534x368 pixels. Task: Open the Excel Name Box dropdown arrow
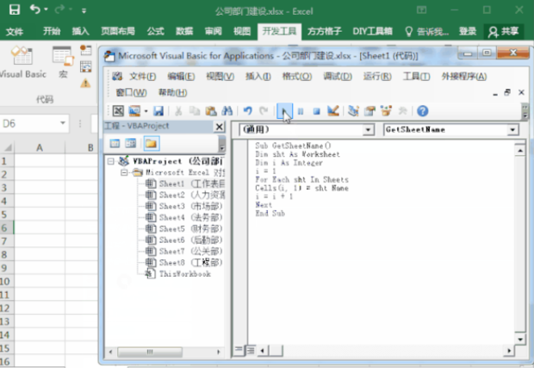[63, 123]
